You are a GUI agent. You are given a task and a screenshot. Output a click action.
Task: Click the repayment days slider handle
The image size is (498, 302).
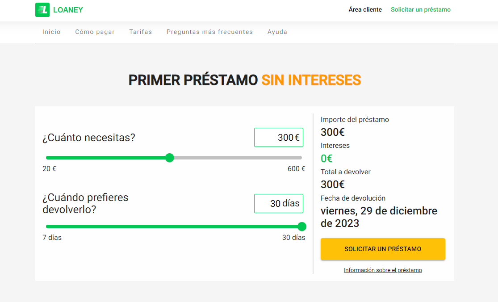pos(302,226)
